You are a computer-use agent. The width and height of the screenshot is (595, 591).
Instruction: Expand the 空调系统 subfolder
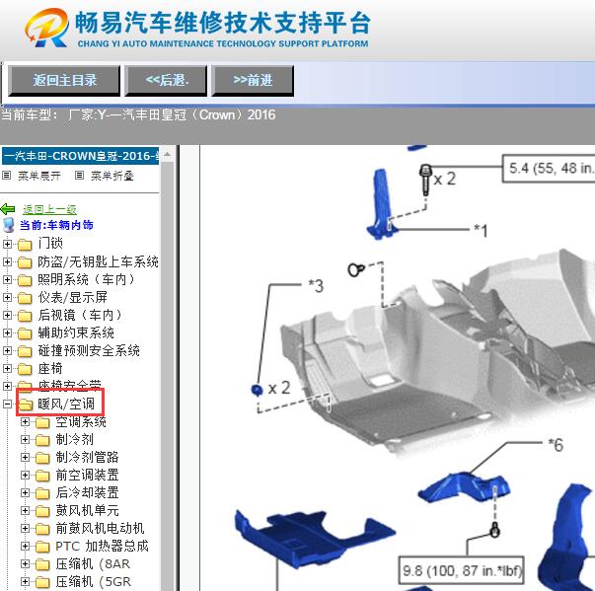25,422
